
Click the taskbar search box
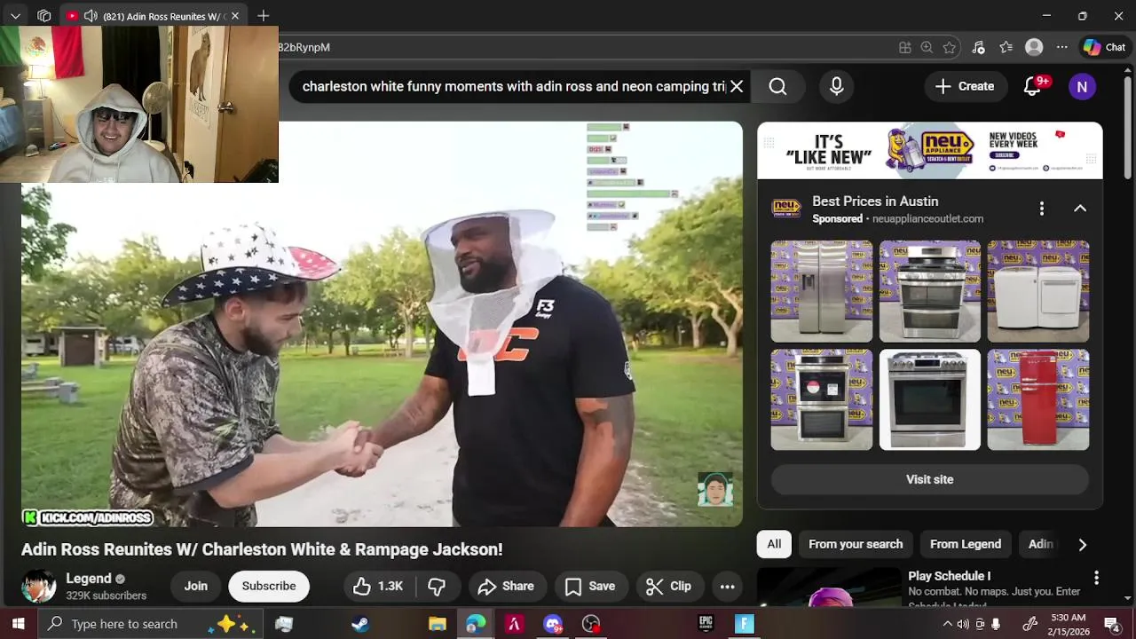149,624
